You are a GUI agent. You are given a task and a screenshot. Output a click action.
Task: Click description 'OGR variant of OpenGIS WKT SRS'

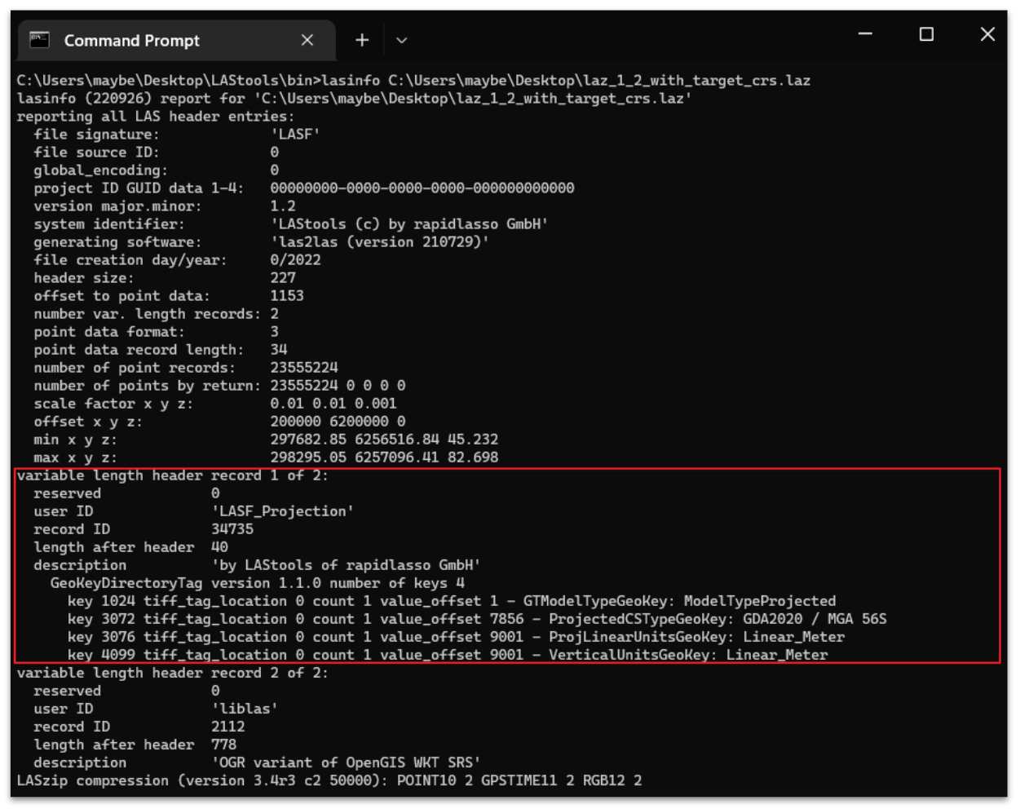pyautogui.click(x=346, y=763)
